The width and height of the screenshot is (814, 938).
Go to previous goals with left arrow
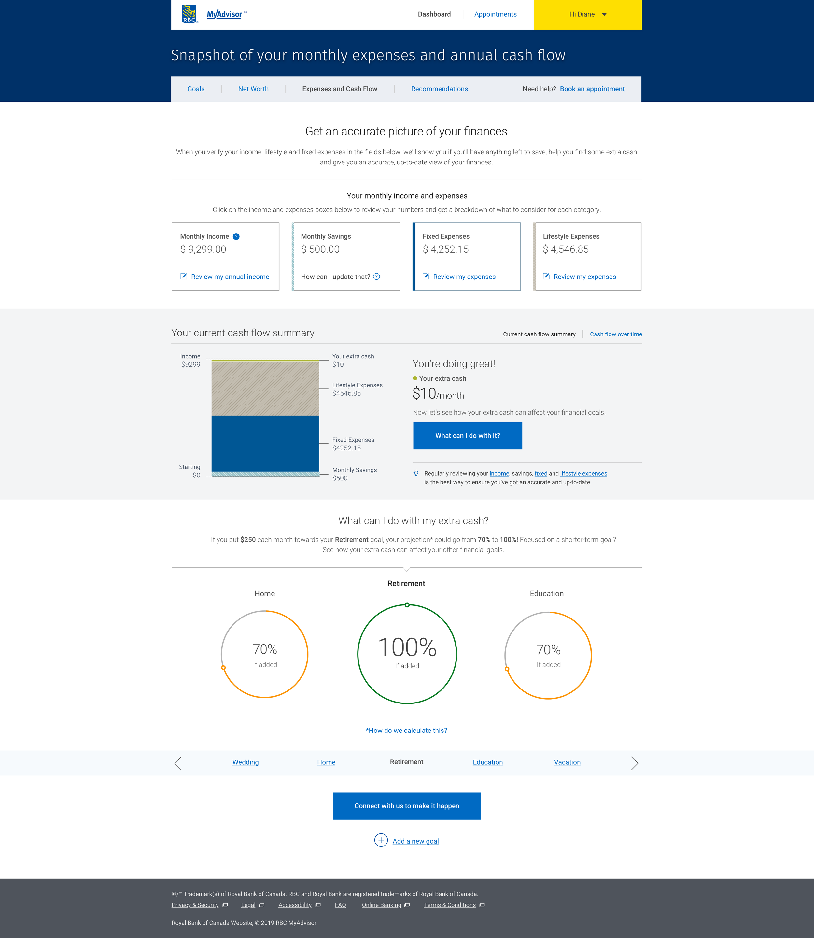pos(178,763)
